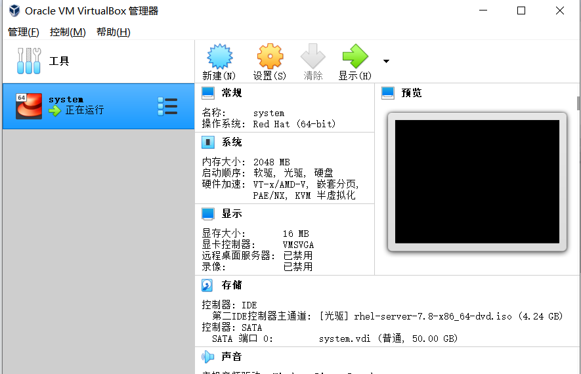Click the Preview (预览) monitor icon
Viewport: 581px width, 374px height.
click(388, 93)
